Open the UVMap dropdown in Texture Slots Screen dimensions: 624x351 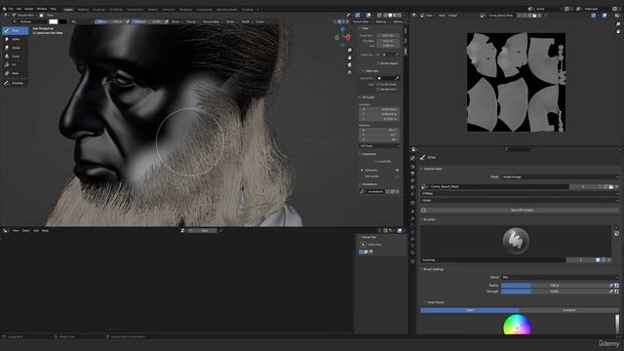click(x=520, y=193)
